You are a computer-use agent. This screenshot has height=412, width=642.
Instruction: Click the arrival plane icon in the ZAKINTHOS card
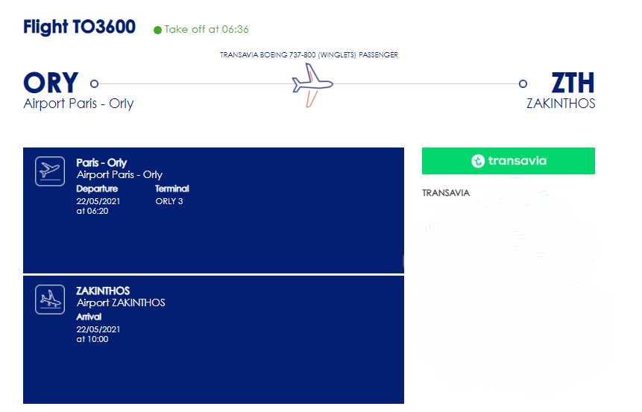point(50,300)
